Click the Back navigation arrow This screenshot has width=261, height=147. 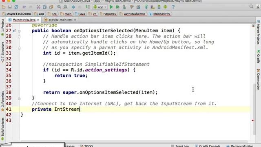click(73, 7)
